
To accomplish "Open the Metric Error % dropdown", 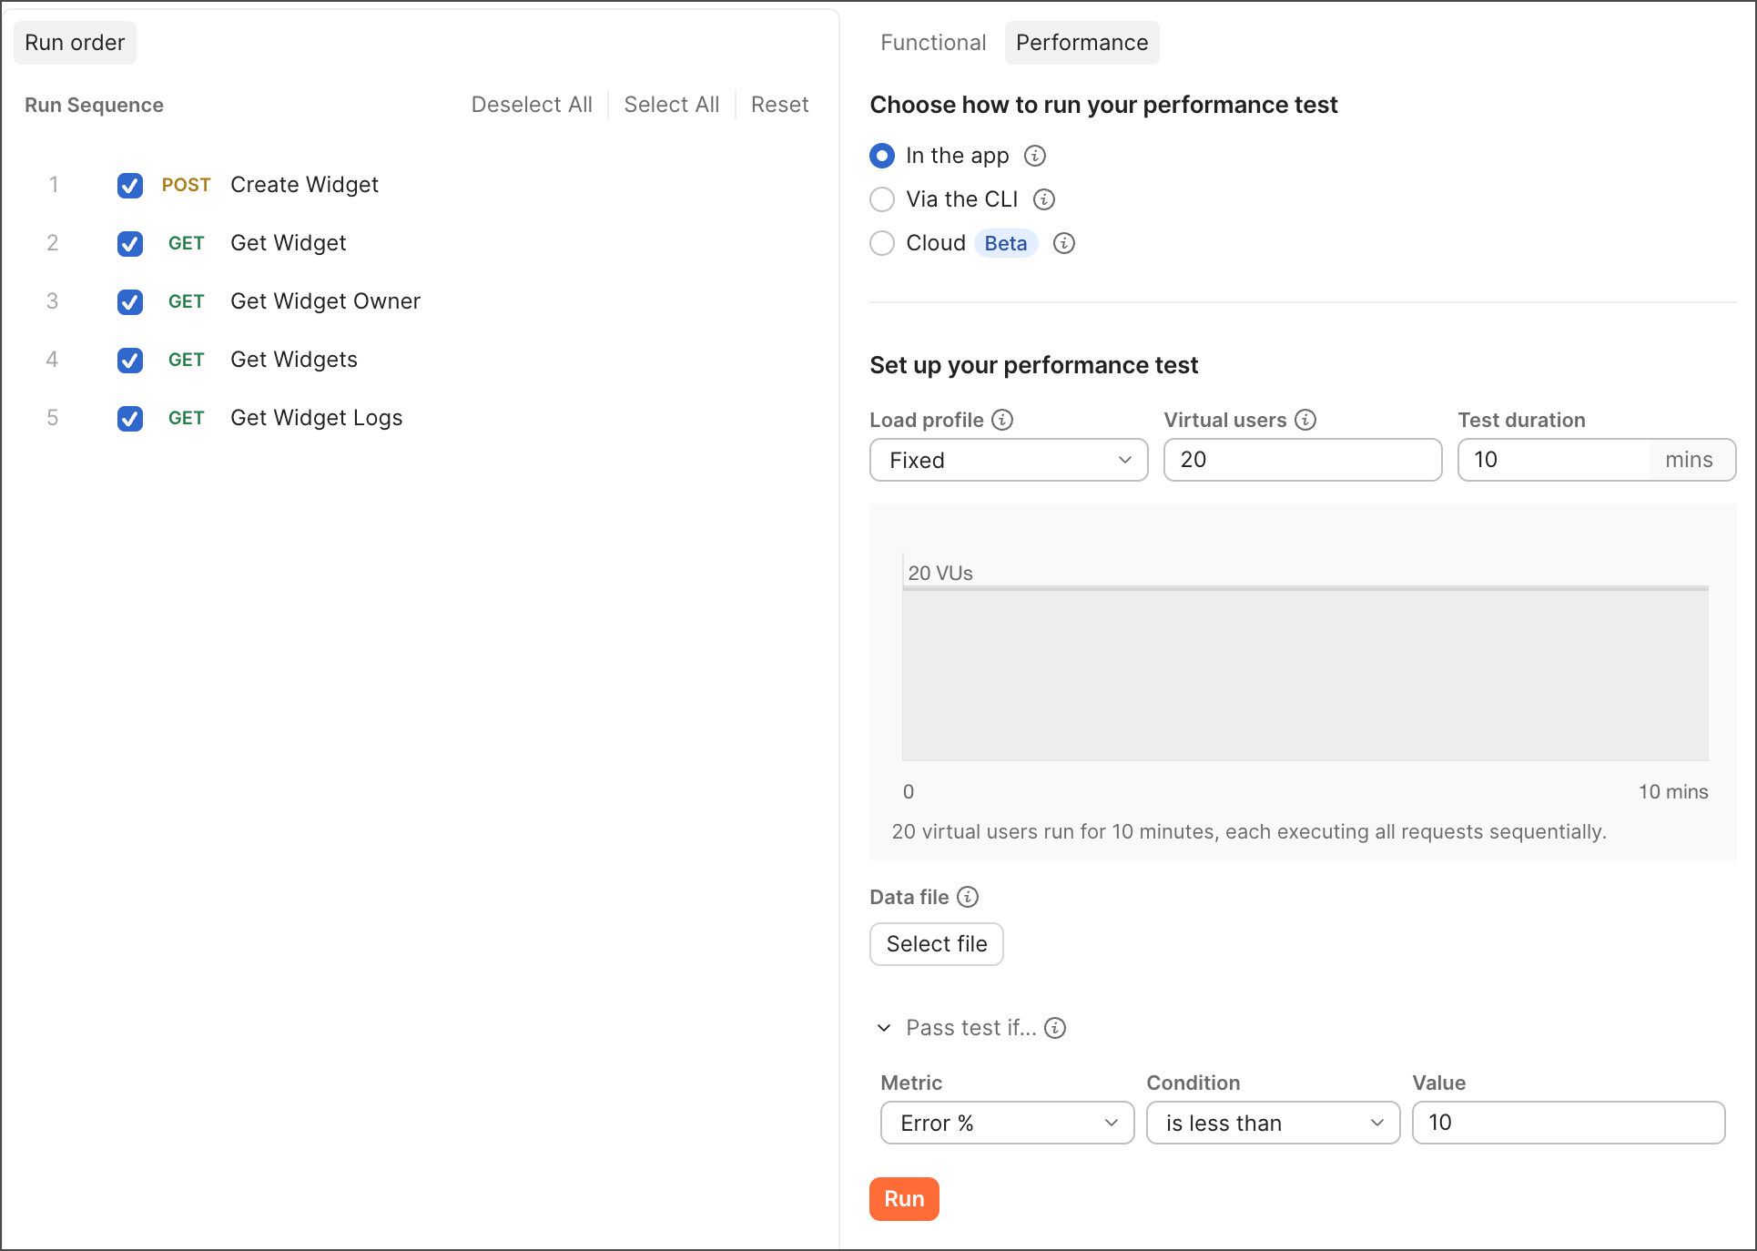I will [x=1008, y=1123].
